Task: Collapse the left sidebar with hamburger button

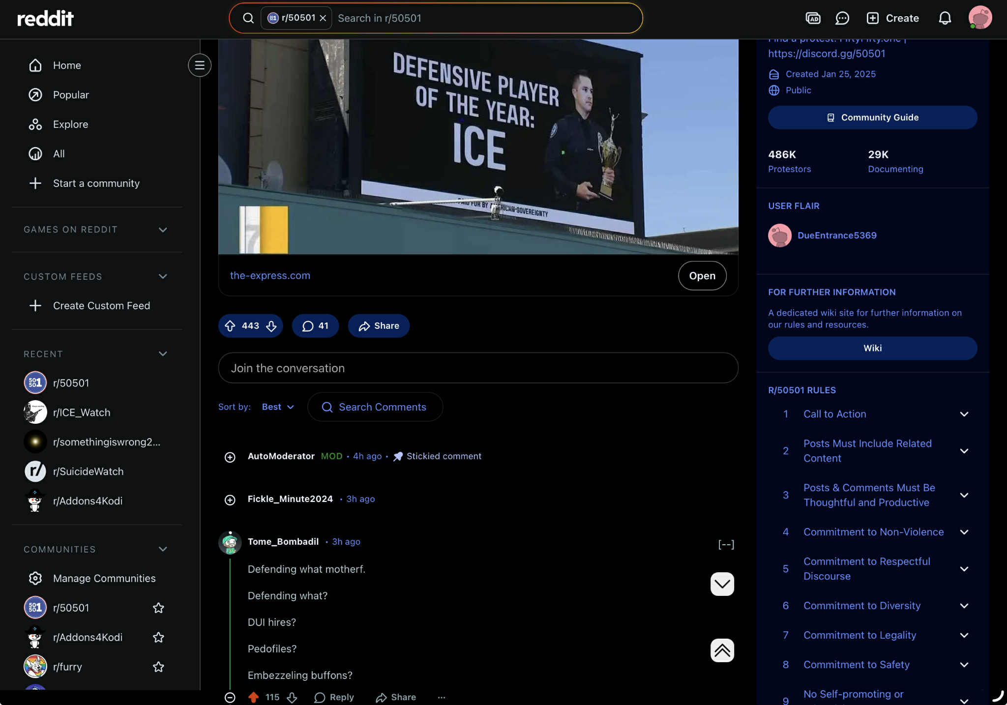Action: click(199, 65)
